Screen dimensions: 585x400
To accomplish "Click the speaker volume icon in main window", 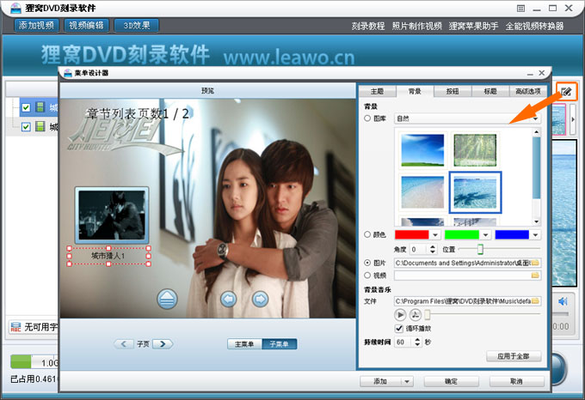I will pyautogui.click(x=563, y=301).
